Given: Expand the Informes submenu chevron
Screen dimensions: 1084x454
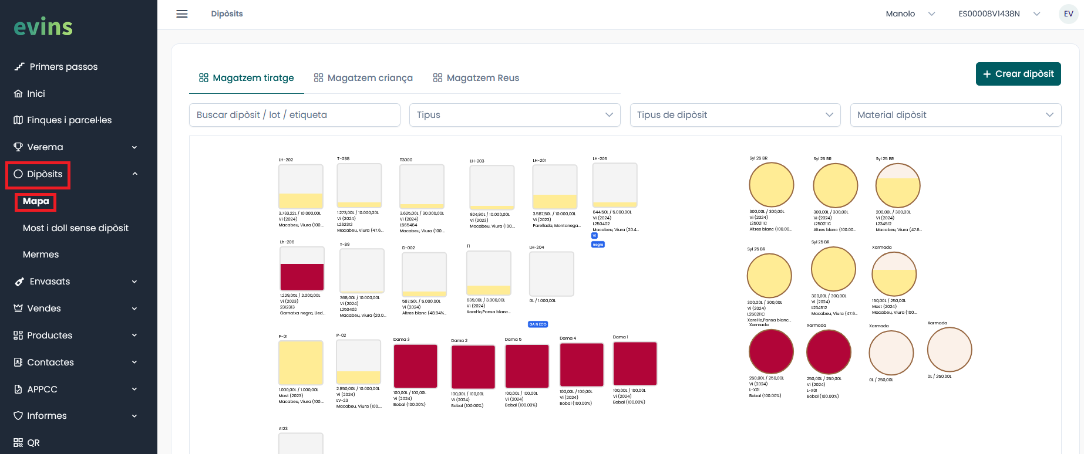Looking at the screenshot, I should tap(134, 416).
